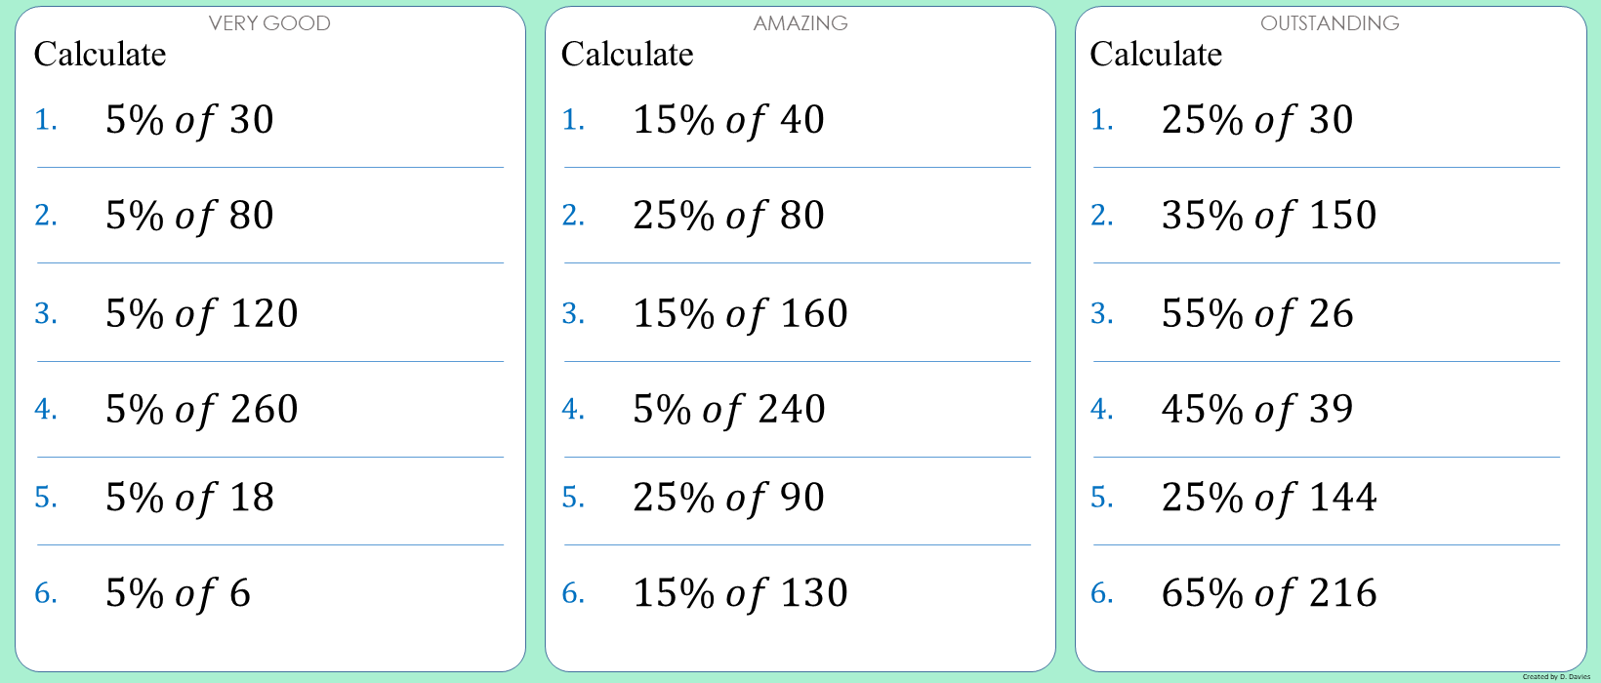This screenshot has height=683, width=1601.
Task: Click the "5% of 18" question
Action: coord(189,498)
